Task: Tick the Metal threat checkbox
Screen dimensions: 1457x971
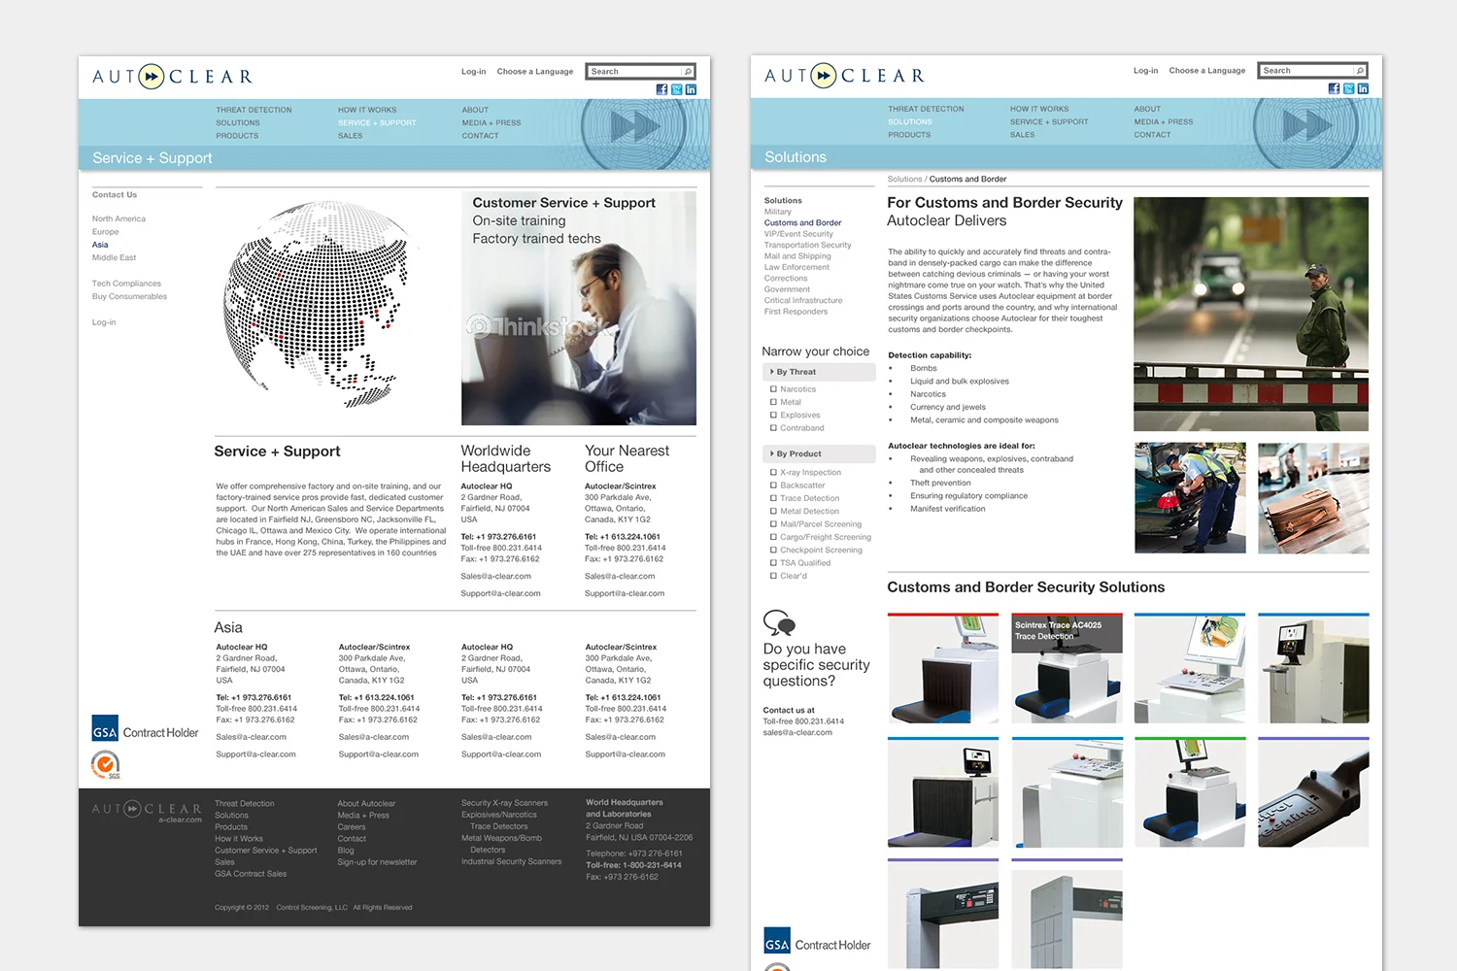Action: pos(773,402)
